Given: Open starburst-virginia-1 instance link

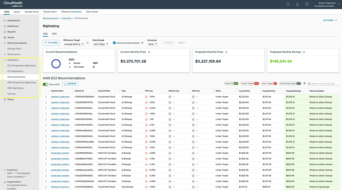Looking at the screenshot, I should click(61, 187).
